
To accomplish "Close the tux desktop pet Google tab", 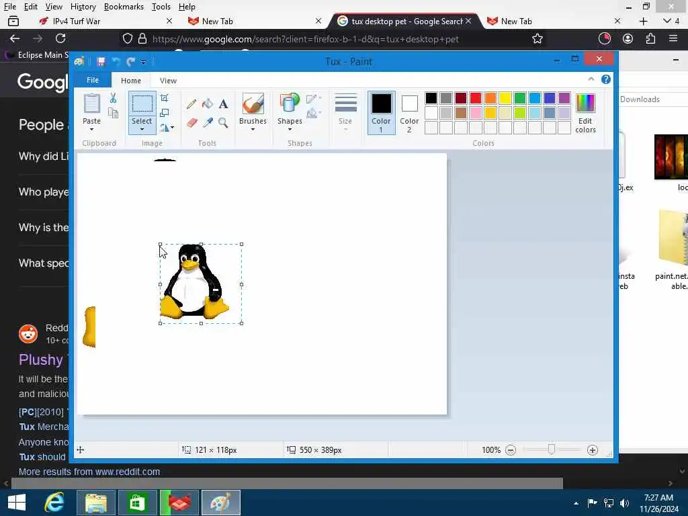I will tap(468, 21).
